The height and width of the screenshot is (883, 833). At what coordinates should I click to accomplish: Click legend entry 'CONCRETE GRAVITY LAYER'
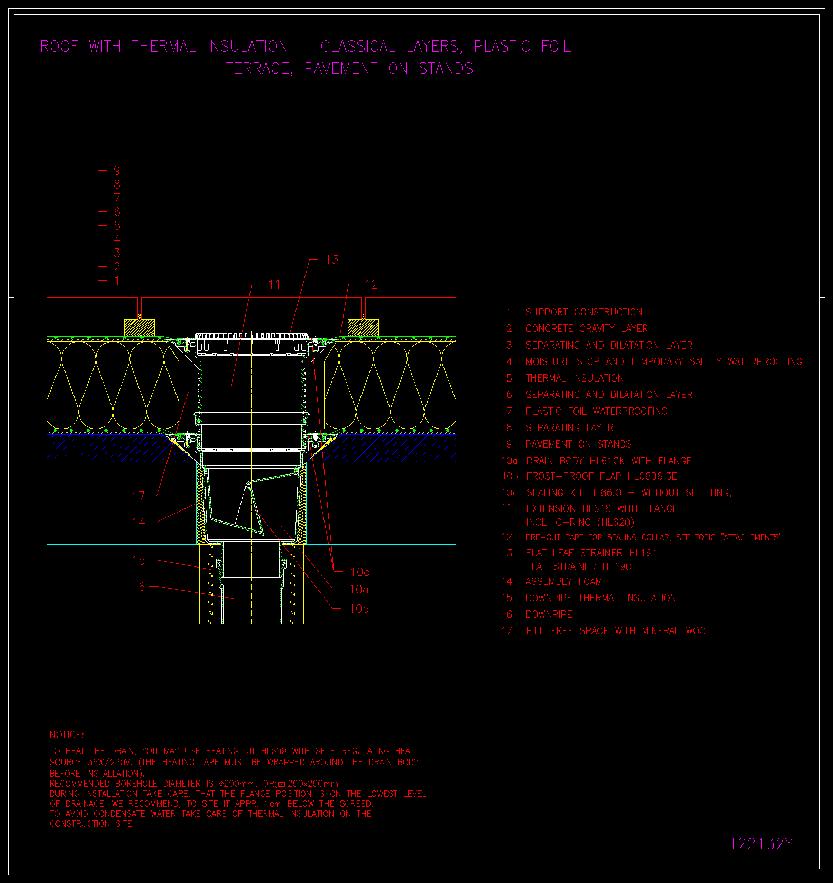click(x=587, y=329)
